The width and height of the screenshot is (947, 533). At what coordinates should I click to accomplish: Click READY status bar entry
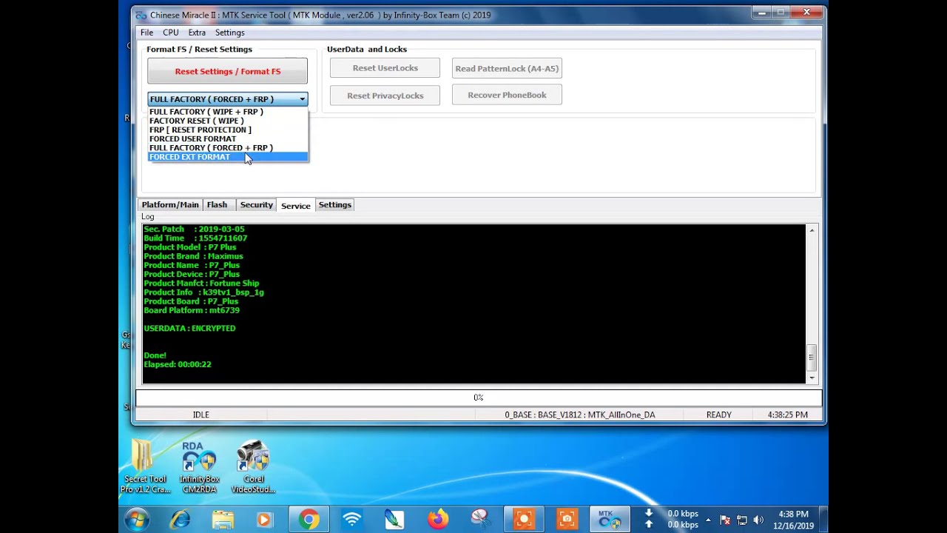click(718, 415)
